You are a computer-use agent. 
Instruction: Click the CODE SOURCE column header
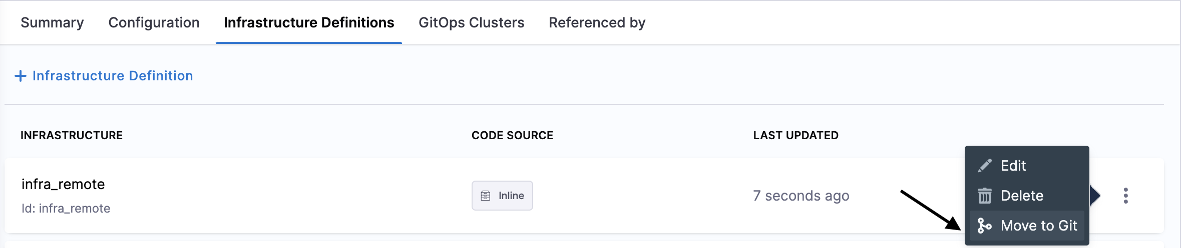point(512,135)
